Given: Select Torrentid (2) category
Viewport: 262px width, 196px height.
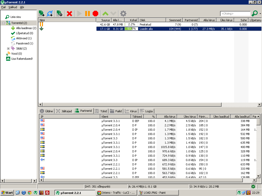Looking at the screenshot, I should tap(19, 23).
